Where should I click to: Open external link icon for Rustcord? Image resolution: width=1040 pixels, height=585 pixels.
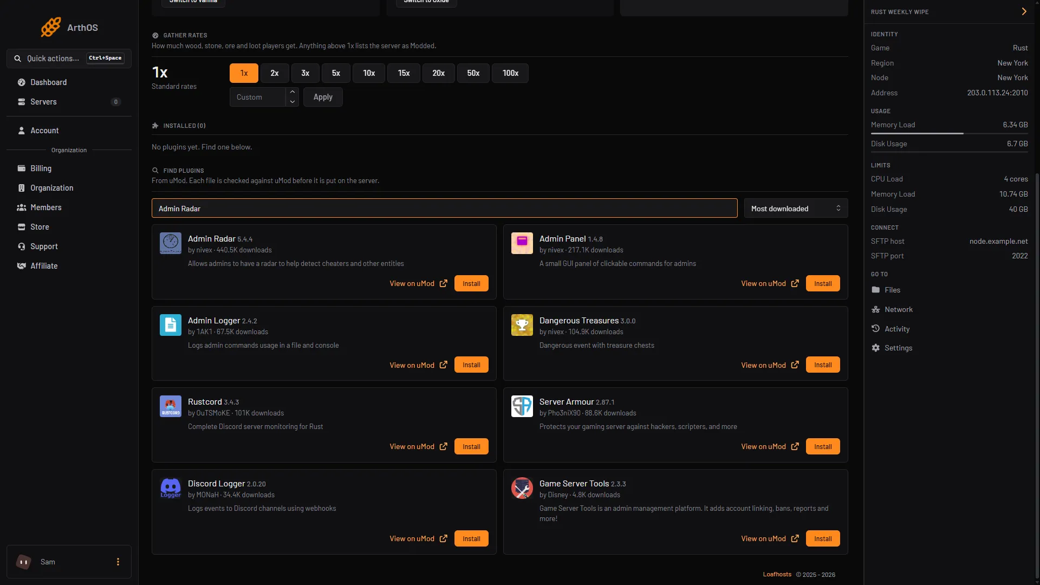[444, 446]
